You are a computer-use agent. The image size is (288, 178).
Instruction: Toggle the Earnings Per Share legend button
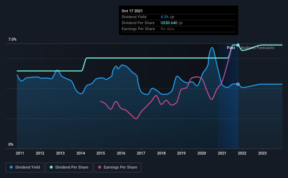point(118,167)
